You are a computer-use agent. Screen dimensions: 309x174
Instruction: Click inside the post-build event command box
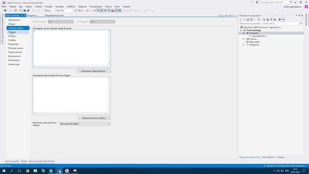pos(72,96)
